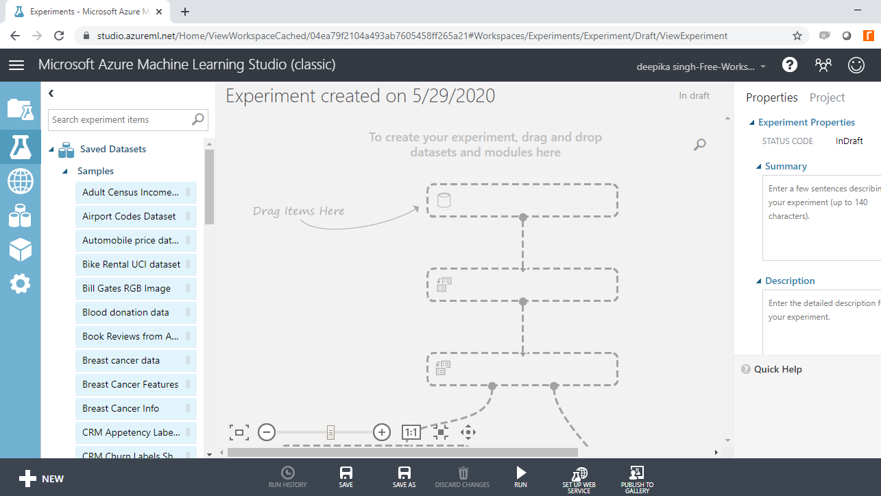Select Blood donation data
The width and height of the screenshot is (881, 496).
coord(136,313)
